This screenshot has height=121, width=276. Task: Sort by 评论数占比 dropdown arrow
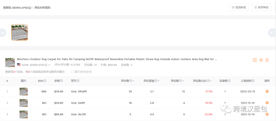(x=211, y=81)
